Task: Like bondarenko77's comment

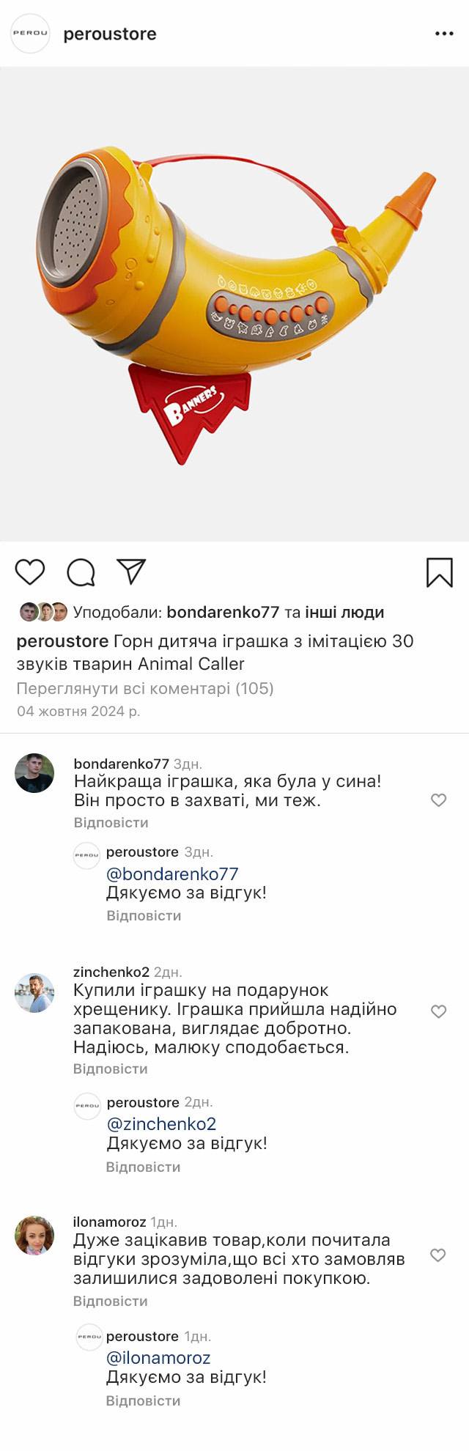Action: click(438, 800)
